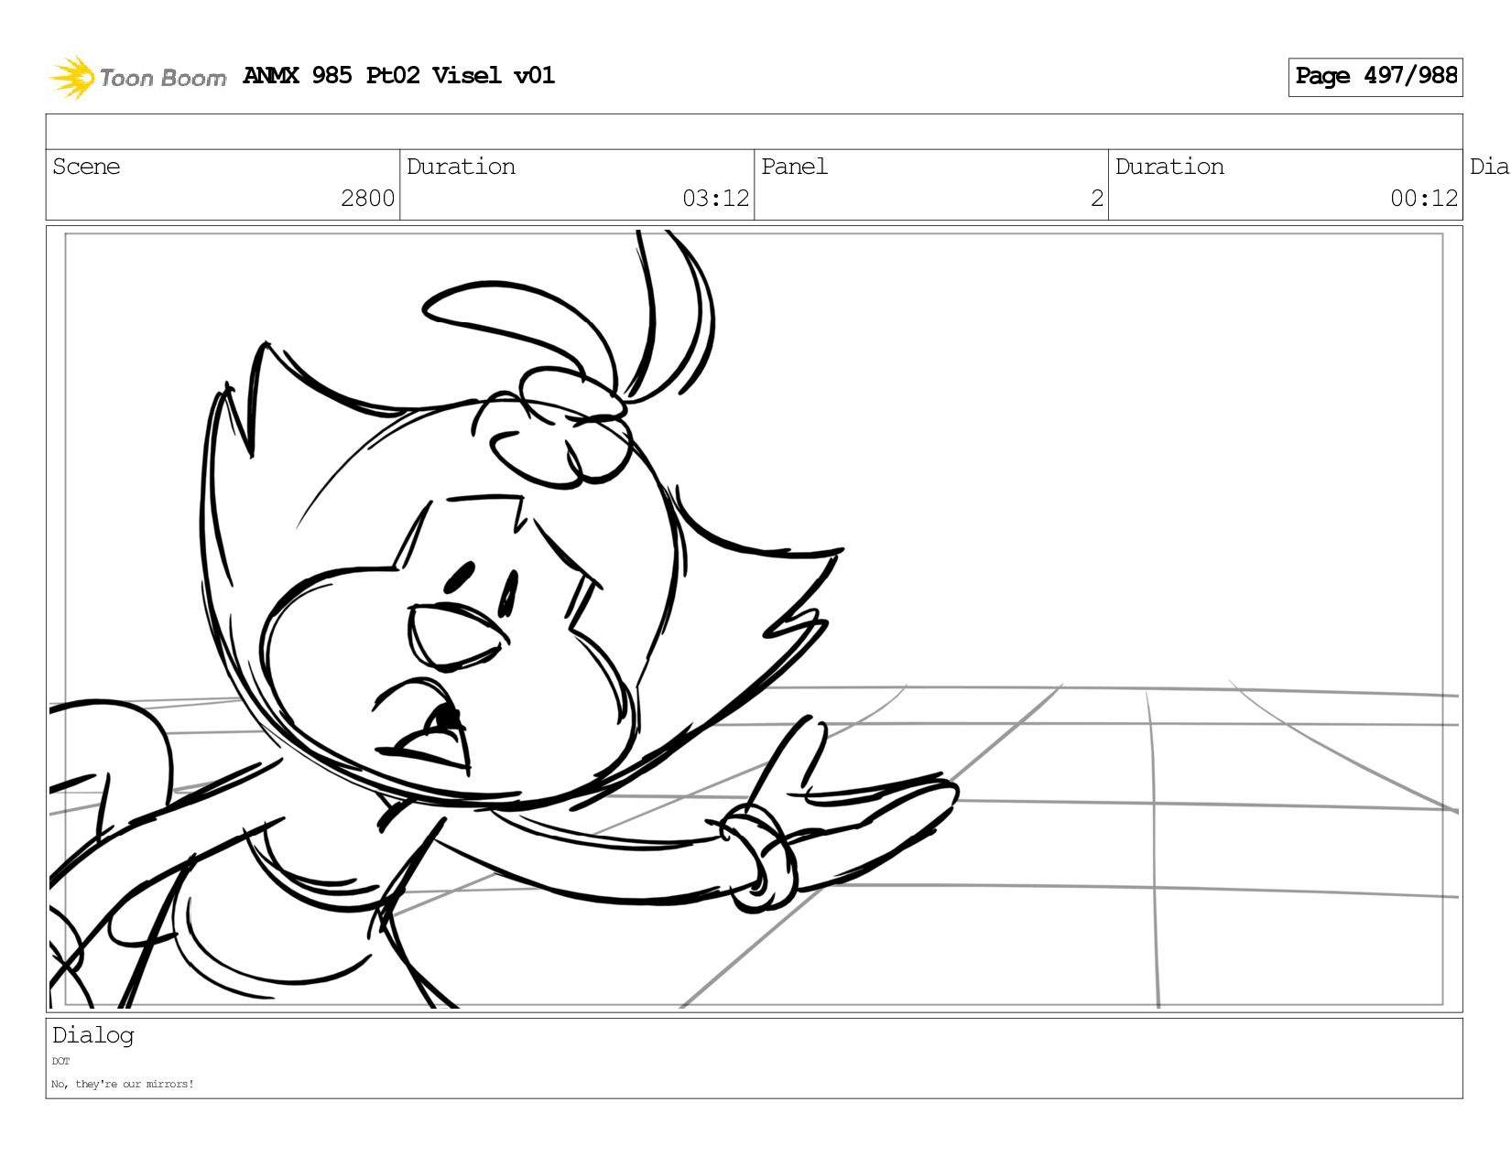Select panel duration value '00:12'

1423,199
